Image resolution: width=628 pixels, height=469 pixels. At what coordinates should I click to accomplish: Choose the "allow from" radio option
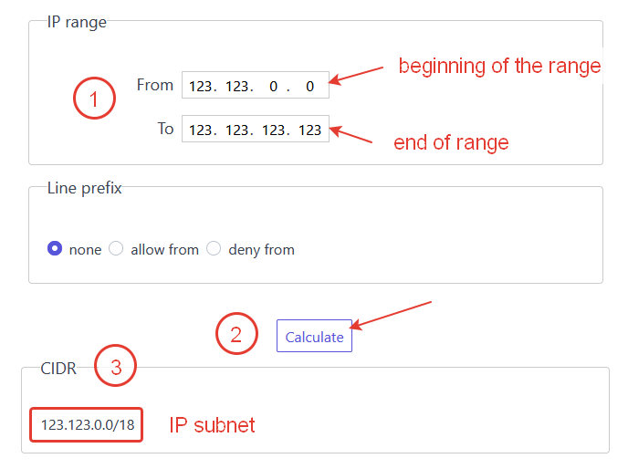click(x=116, y=248)
